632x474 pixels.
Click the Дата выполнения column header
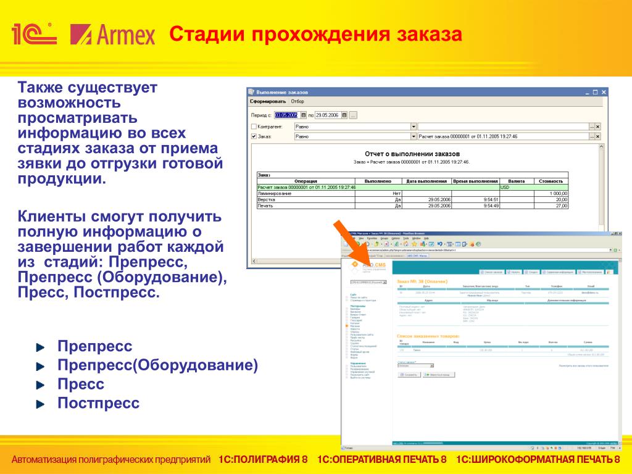coord(427,181)
